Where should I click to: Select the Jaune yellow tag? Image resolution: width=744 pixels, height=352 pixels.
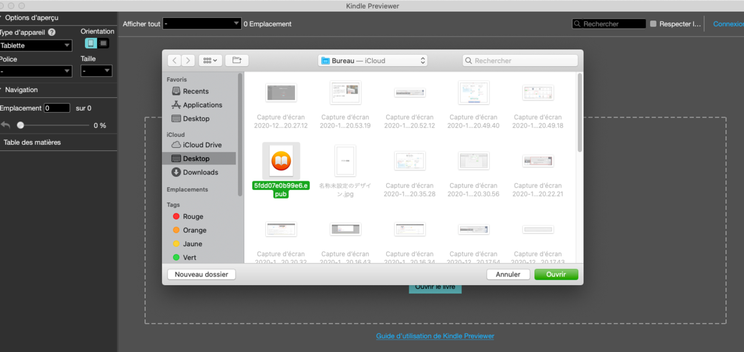click(x=187, y=244)
